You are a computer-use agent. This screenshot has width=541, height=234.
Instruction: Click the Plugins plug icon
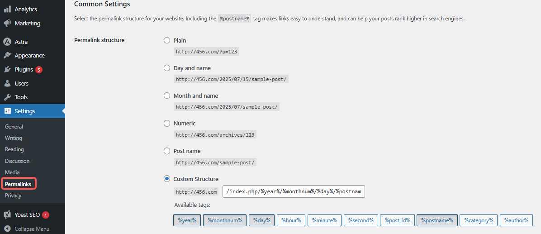click(7, 70)
